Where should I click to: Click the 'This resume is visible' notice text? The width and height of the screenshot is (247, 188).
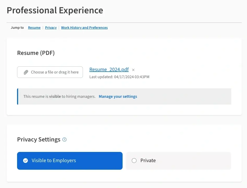(x=59, y=96)
